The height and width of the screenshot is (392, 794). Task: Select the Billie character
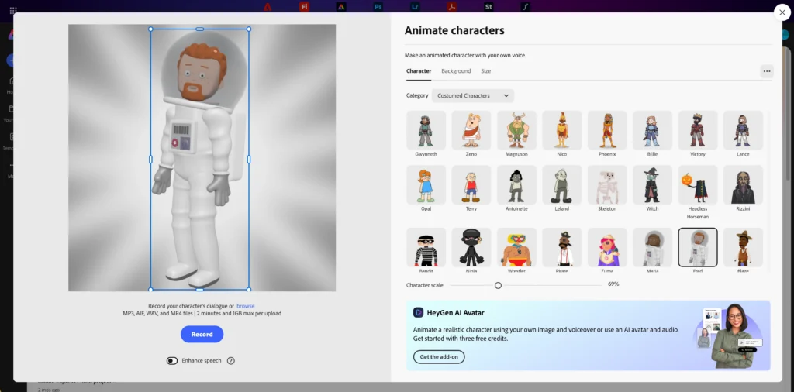(652, 130)
